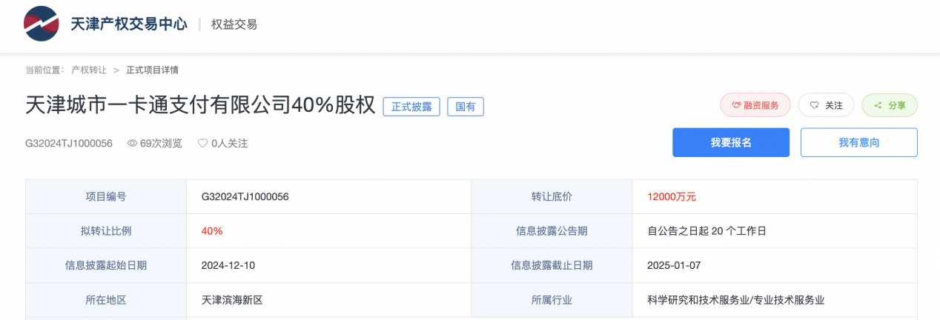940x320 pixels.
Task: Select 正式项目详情 breadcrumb item
Action: pyautogui.click(x=152, y=70)
